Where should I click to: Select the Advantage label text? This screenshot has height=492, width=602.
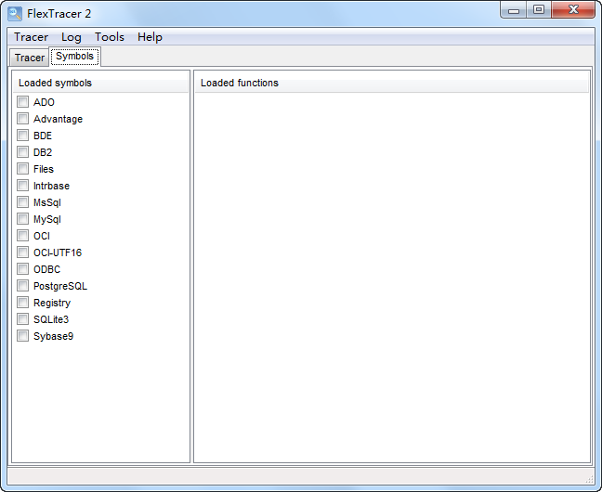(58, 120)
